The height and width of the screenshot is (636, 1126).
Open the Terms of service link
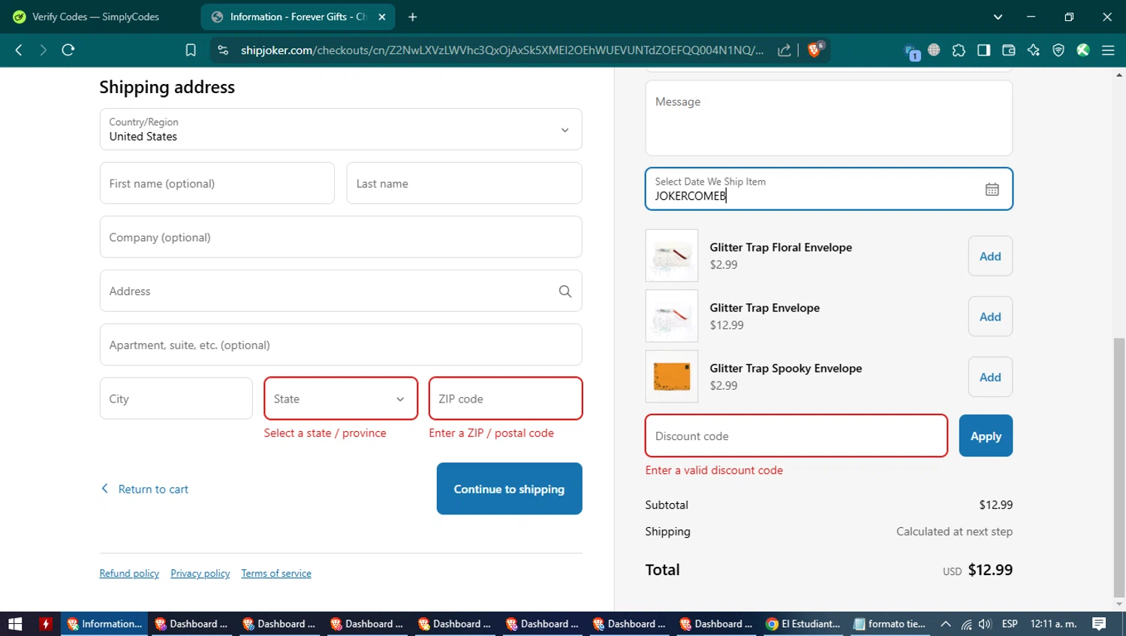276,574
